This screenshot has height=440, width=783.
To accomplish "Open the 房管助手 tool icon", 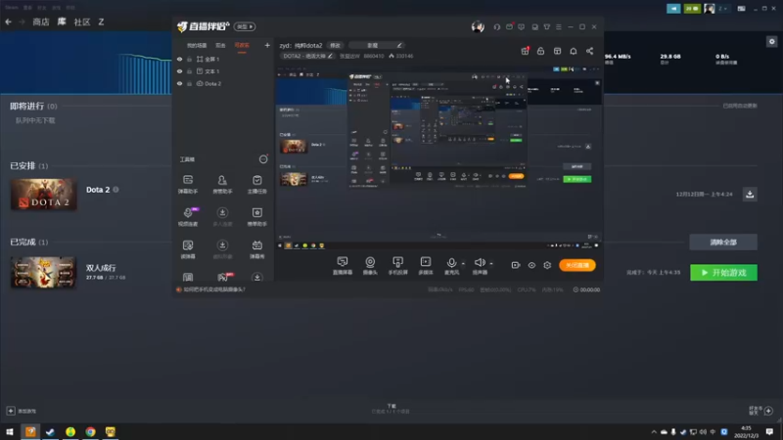I will tap(222, 180).
